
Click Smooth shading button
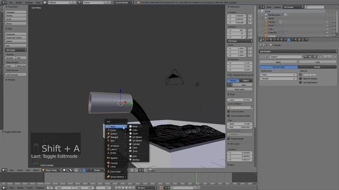pyautogui.click(x=11, y=58)
